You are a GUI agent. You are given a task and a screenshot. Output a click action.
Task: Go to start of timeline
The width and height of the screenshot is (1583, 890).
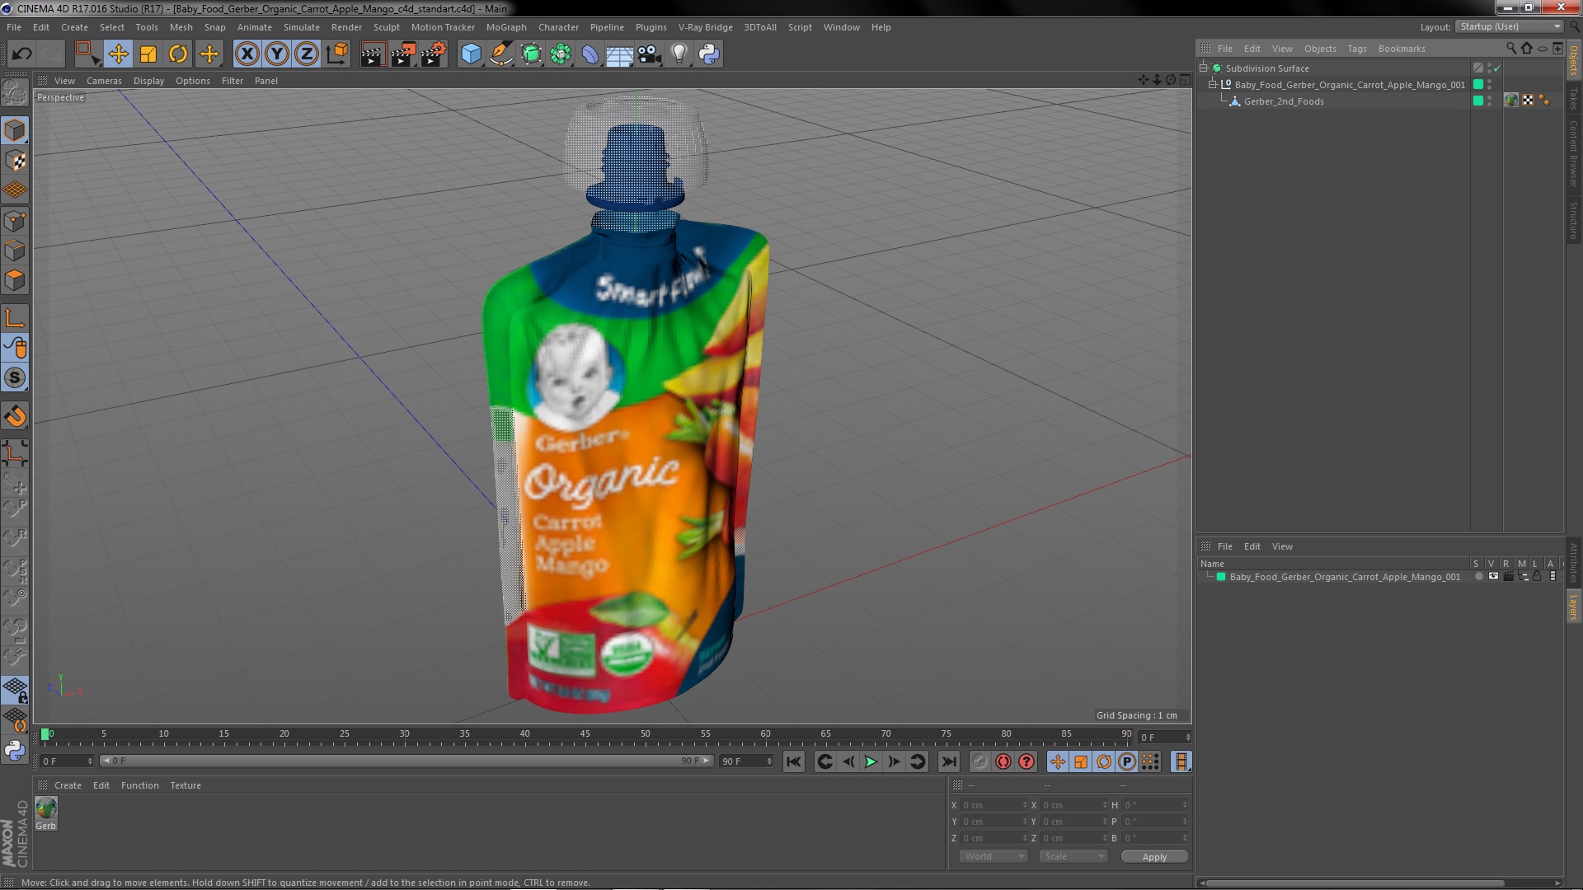click(x=793, y=762)
